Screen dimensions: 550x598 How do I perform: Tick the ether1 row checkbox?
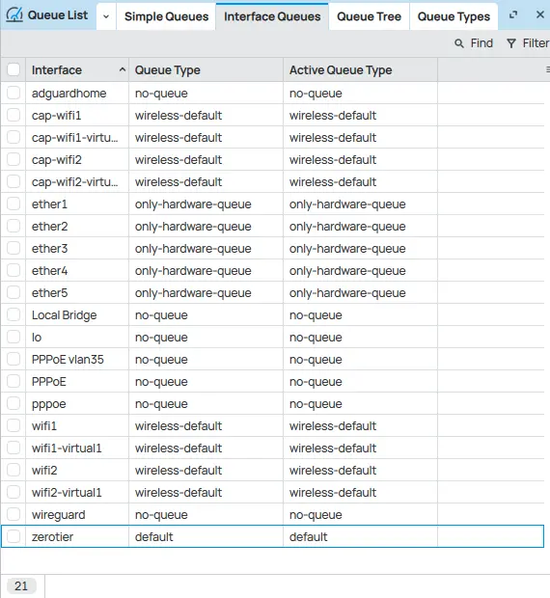[x=14, y=204]
